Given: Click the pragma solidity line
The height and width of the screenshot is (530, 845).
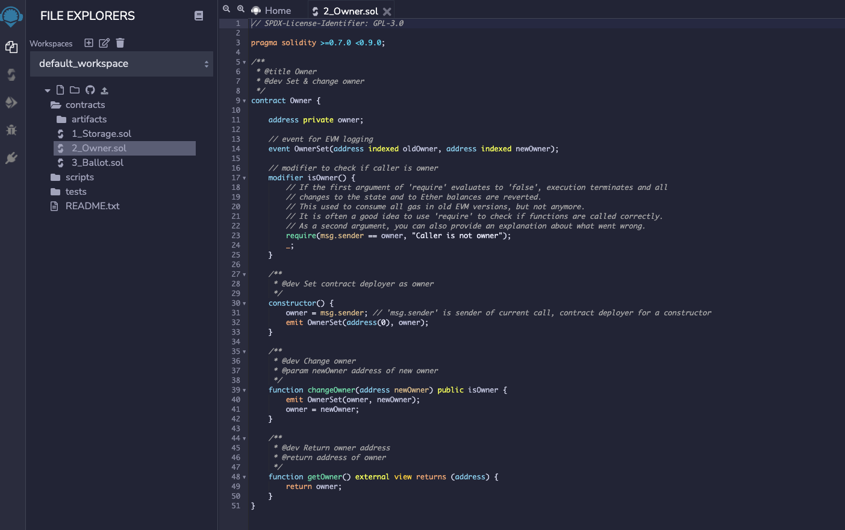Looking at the screenshot, I should click(x=318, y=43).
